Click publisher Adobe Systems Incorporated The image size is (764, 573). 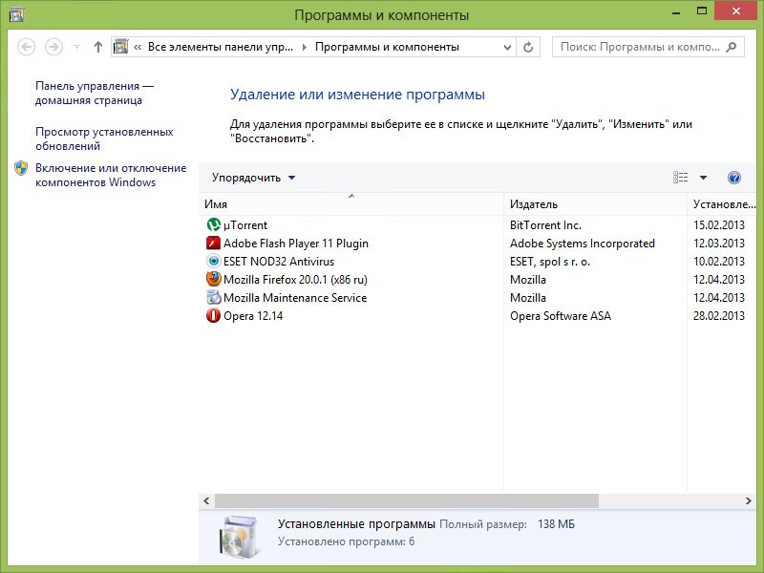[583, 244]
